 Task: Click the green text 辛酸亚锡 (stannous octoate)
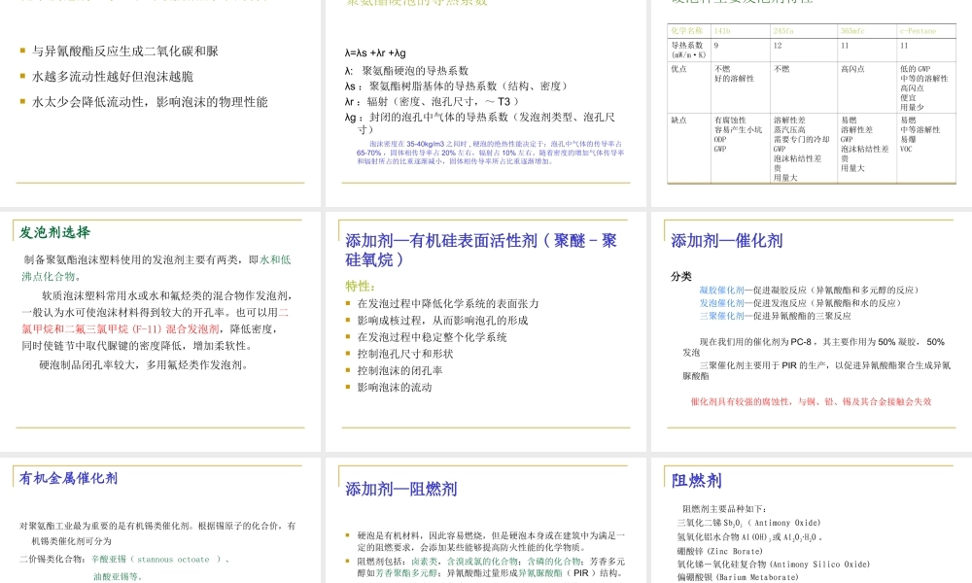pos(156,560)
